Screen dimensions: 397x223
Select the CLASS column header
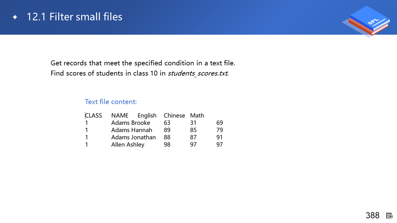(94, 116)
